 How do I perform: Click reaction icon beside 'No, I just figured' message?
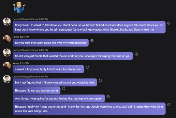pyautogui.click(x=100, y=81)
